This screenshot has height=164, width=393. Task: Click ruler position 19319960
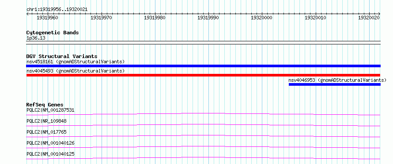click(x=47, y=18)
